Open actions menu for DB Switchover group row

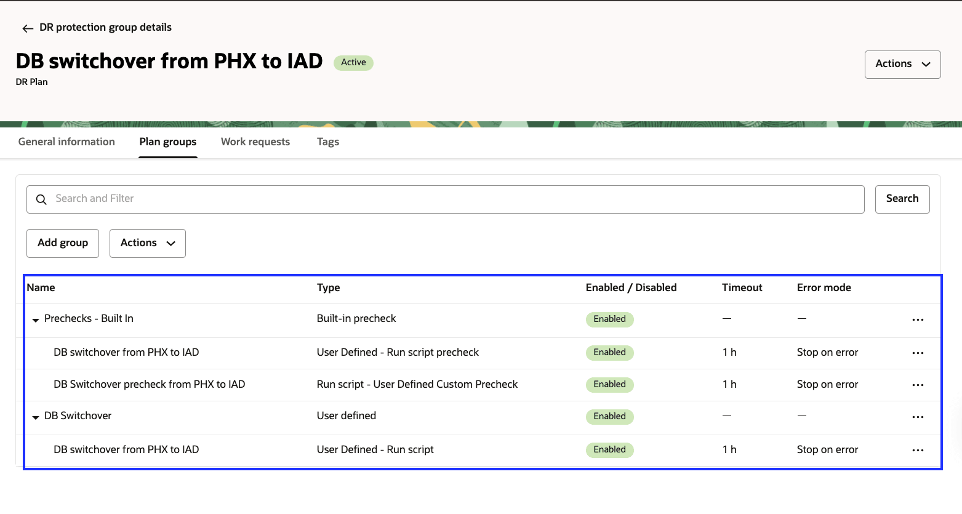[918, 417]
